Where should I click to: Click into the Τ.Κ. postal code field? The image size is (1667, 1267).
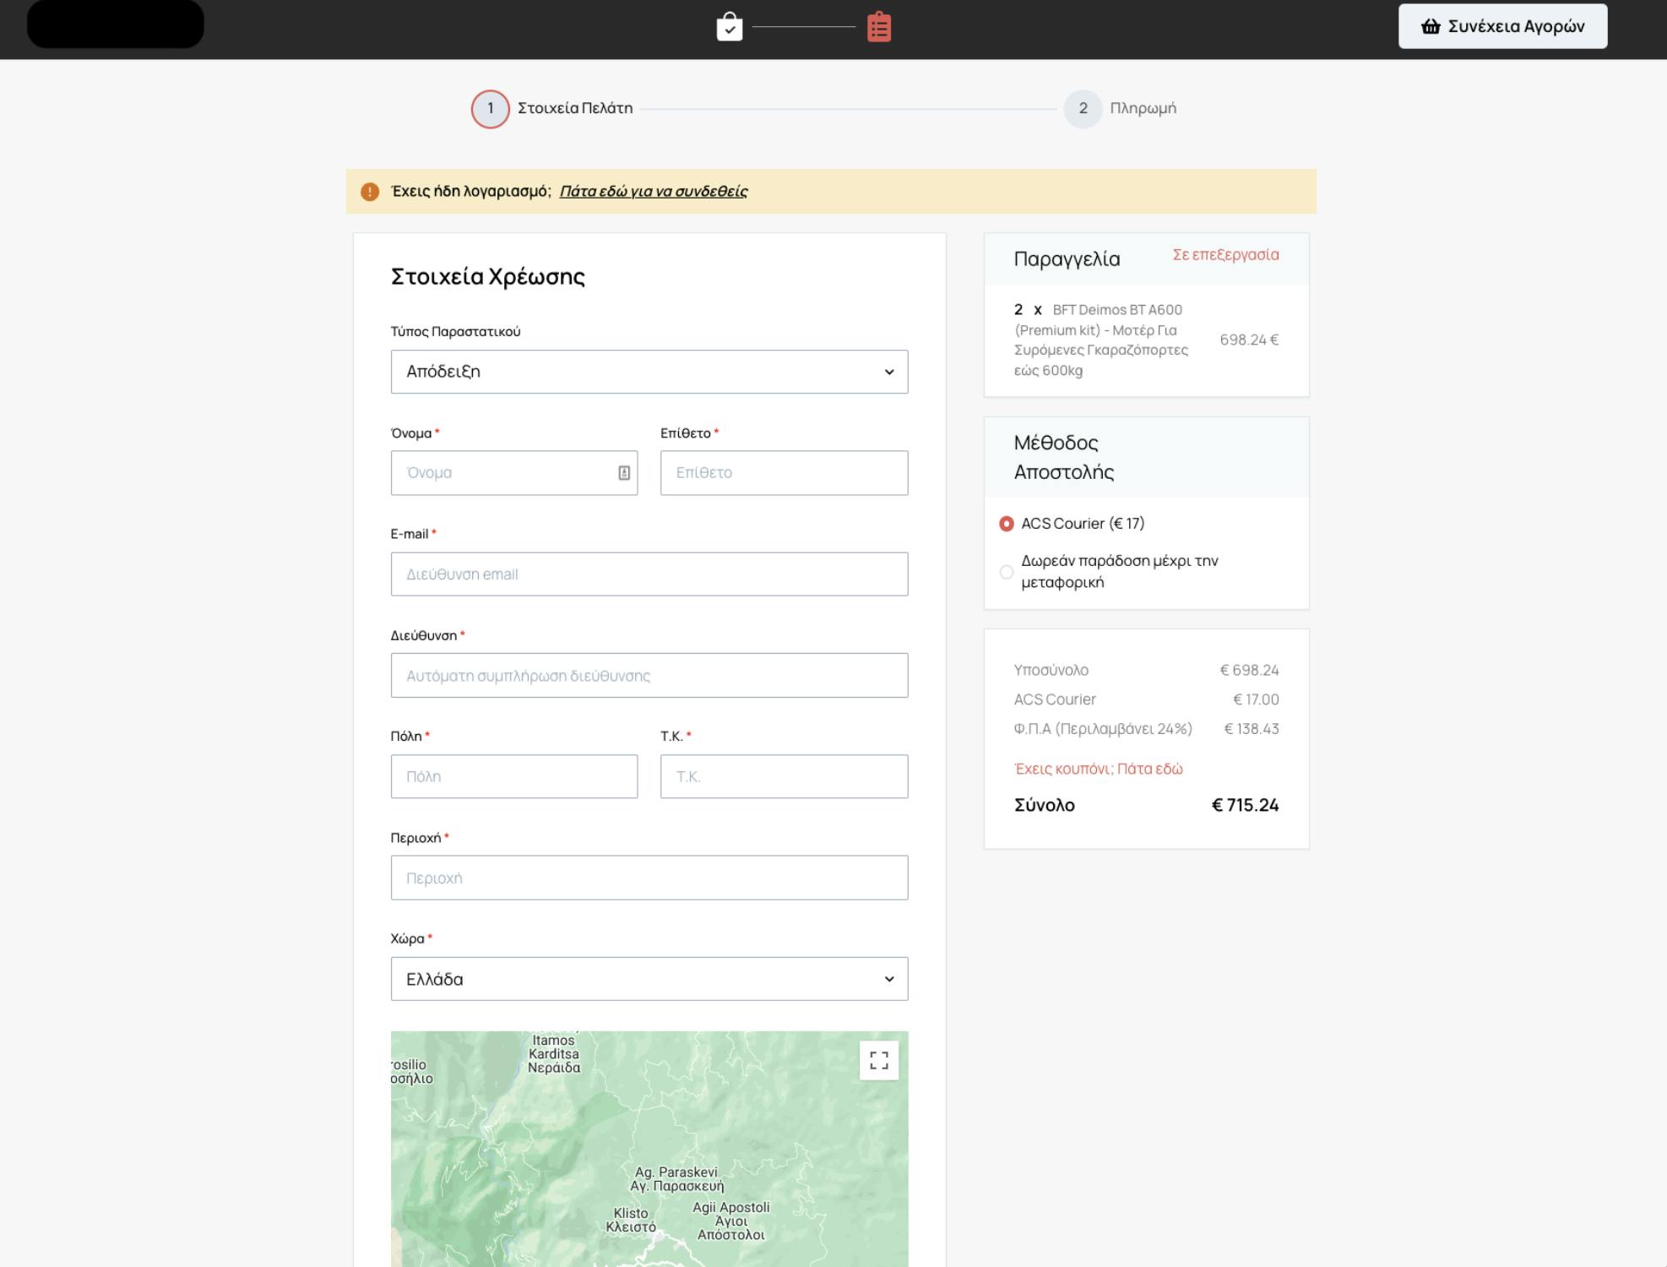pyautogui.click(x=784, y=776)
